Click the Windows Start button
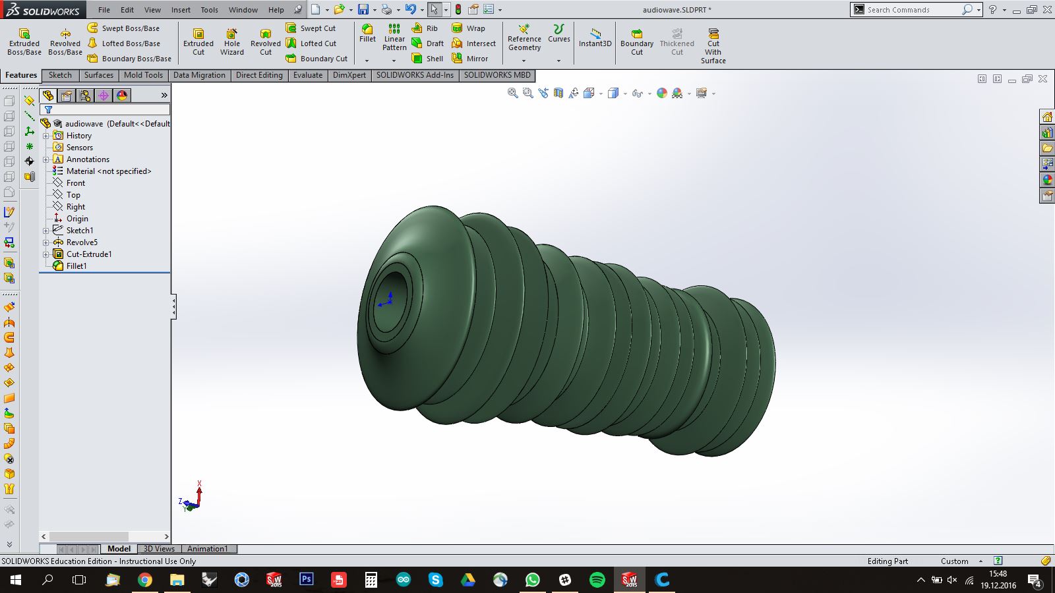 [x=15, y=580]
